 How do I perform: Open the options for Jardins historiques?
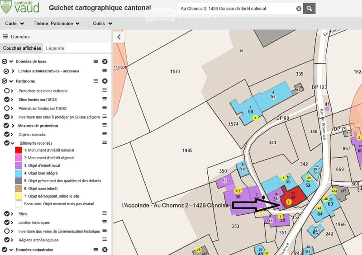coord(105,222)
